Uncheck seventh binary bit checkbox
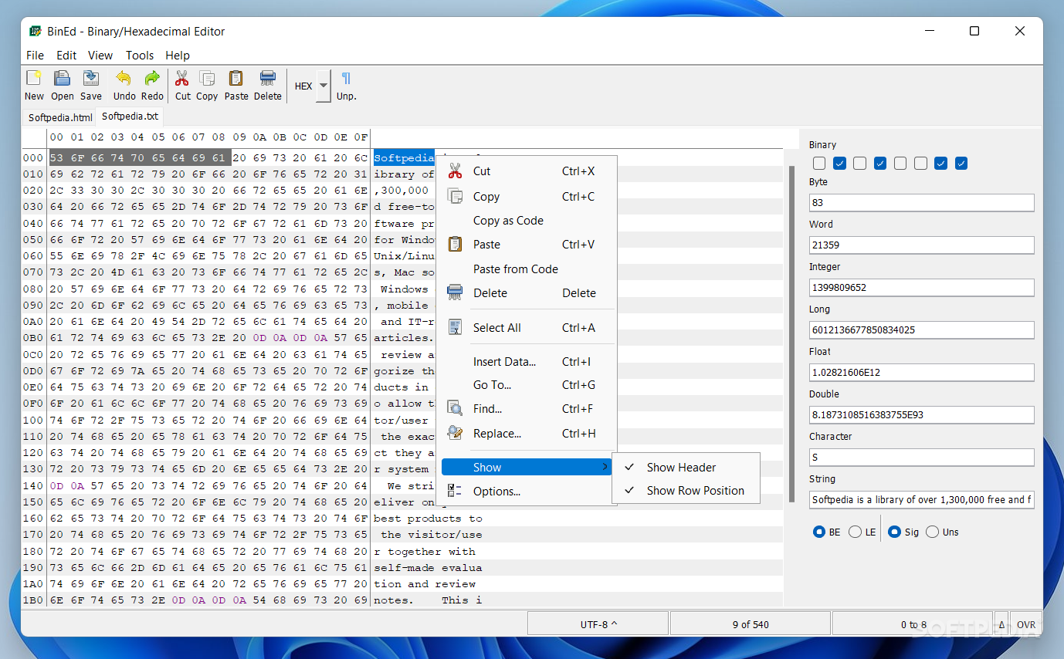The height and width of the screenshot is (659, 1064). click(x=940, y=164)
